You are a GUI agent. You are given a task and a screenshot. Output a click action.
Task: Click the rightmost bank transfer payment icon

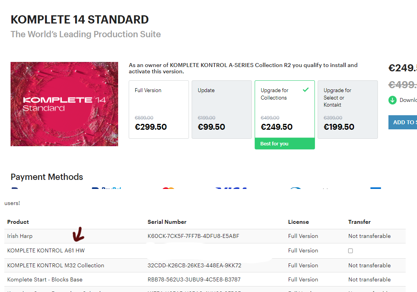point(375,189)
